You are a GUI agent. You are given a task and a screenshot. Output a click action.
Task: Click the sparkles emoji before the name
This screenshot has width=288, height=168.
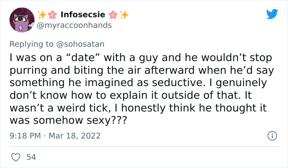pyautogui.click(x=42, y=15)
